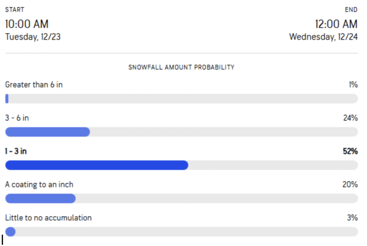Select the Tuesday, 12/23 start date
367x246 pixels.
click(33, 37)
